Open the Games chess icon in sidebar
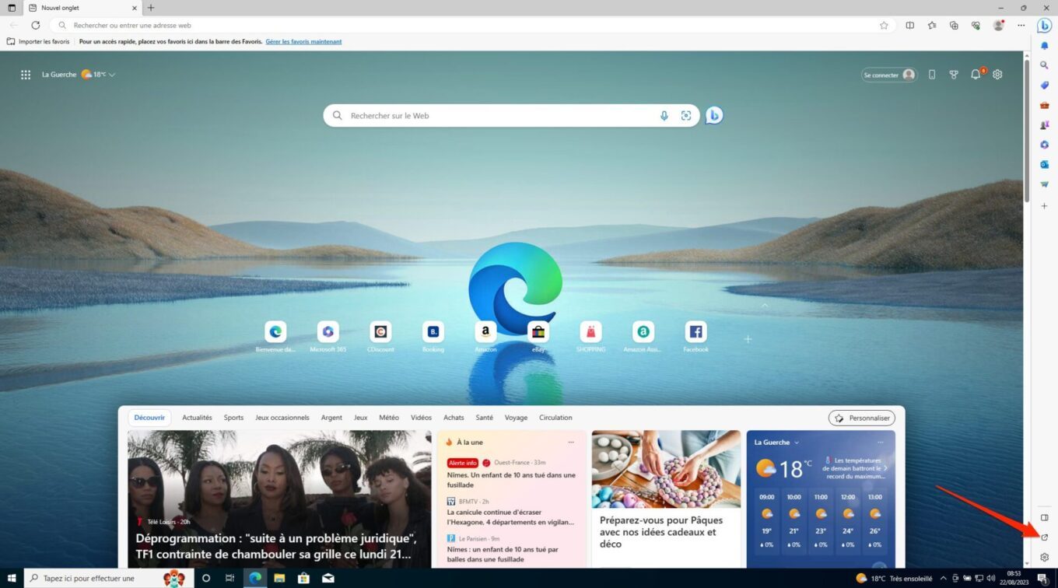 pos(1045,125)
